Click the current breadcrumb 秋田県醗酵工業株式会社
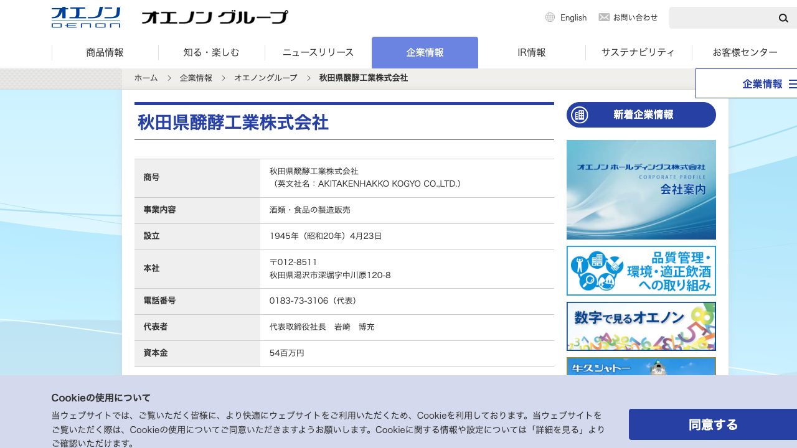This screenshot has width=797, height=448. point(364,78)
